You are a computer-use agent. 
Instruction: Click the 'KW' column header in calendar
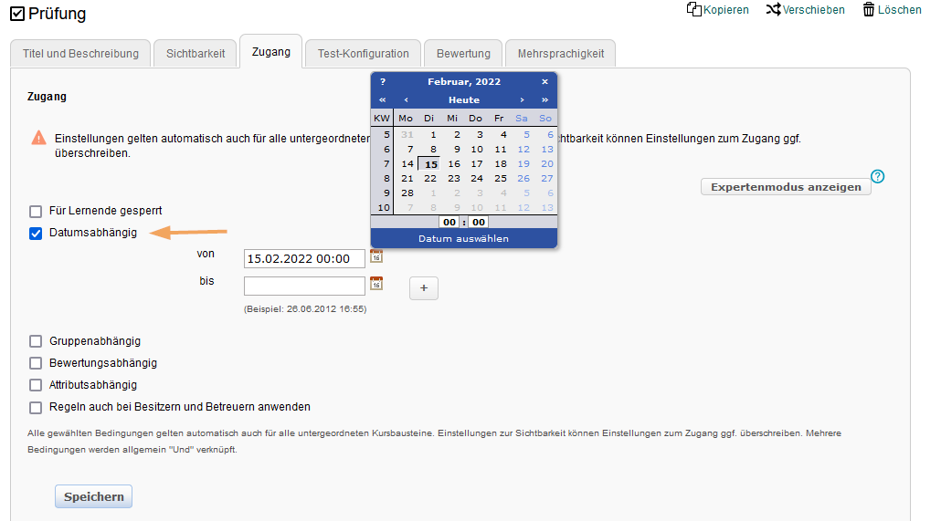point(382,118)
